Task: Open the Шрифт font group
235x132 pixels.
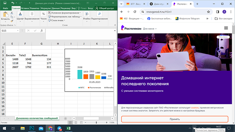Action: [x=20, y=17]
